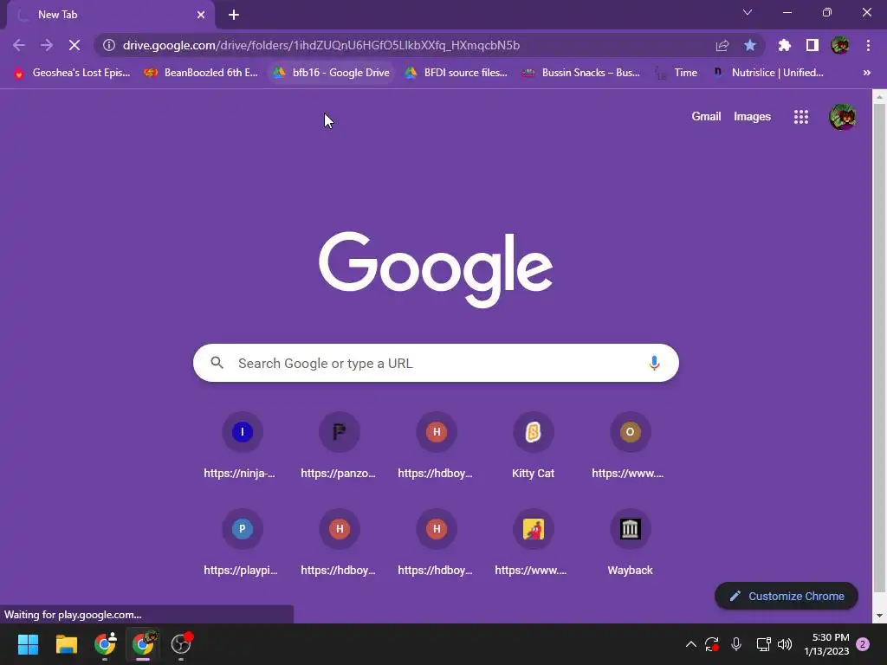The width and height of the screenshot is (887, 665).
Task: Open BFDI source files... bookmark
Action: coord(456,73)
